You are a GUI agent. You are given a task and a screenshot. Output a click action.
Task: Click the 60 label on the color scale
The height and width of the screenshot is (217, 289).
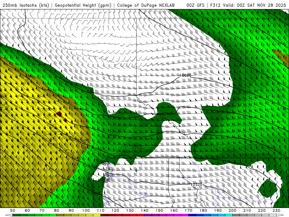coord(27,210)
